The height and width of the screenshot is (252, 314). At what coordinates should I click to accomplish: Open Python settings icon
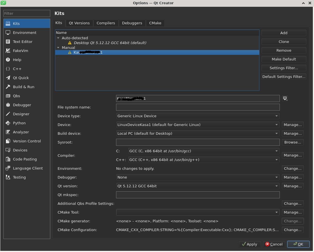coord(8,123)
